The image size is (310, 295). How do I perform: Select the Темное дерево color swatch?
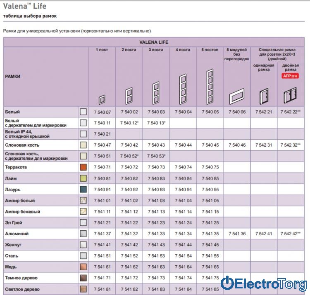83,278
